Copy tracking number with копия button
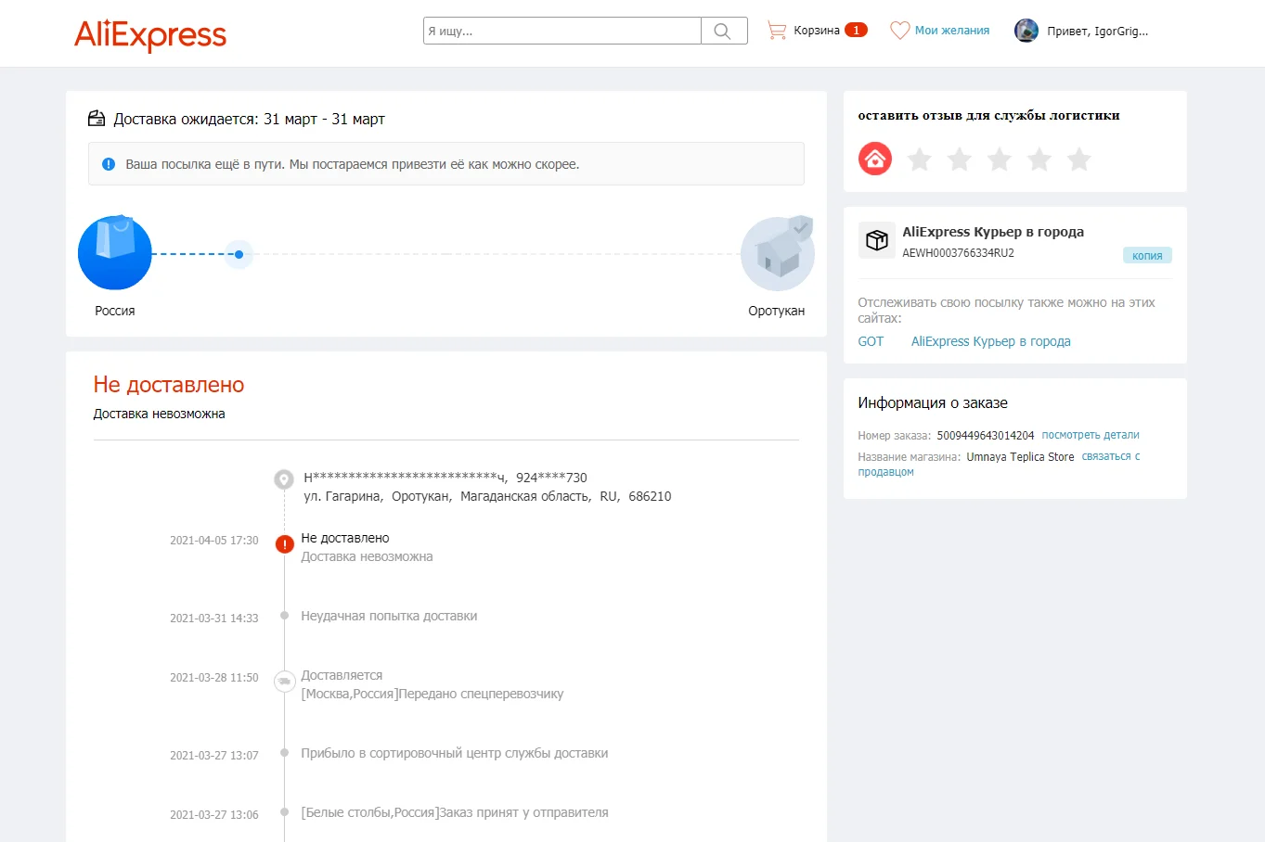The width and height of the screenshot is (1265, 842). click(x=1147, y=256)
